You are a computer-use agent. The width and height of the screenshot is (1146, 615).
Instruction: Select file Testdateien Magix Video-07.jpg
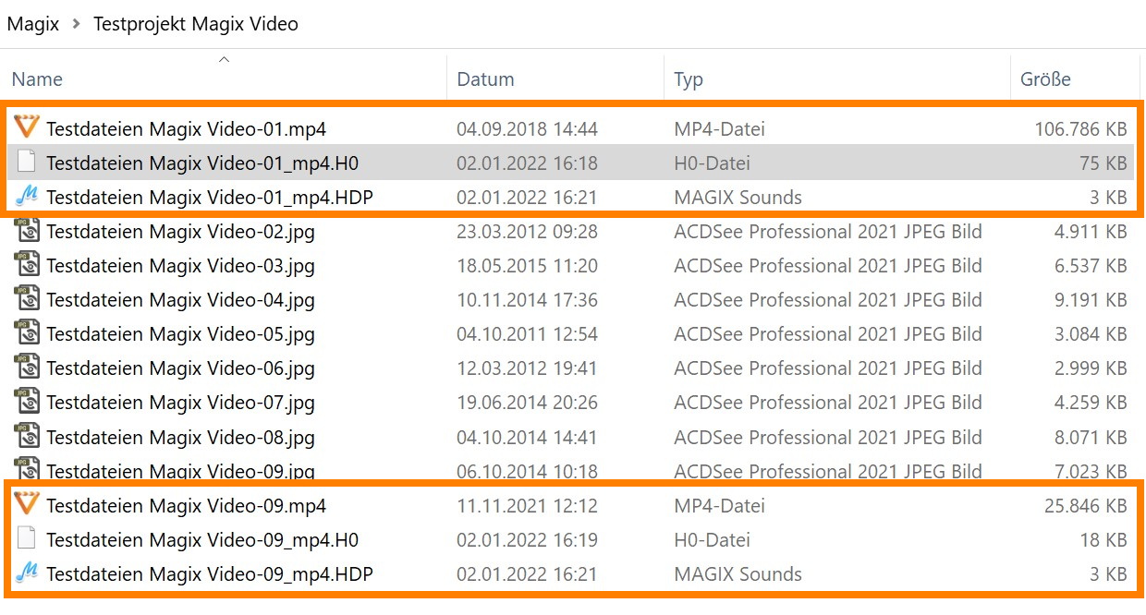181,403
